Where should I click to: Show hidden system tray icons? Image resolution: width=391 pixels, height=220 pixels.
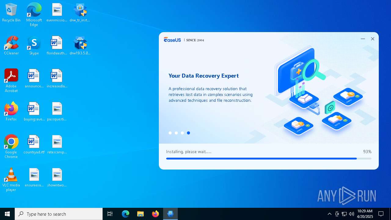[x=329, y=214]
